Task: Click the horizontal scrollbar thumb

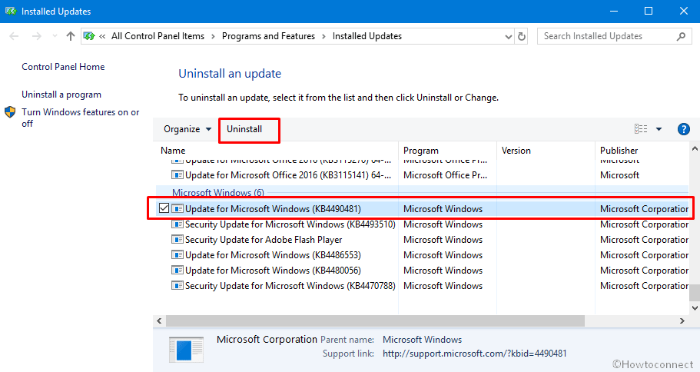Action: (375, 321)
